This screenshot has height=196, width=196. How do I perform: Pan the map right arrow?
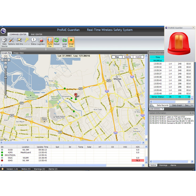9,60
